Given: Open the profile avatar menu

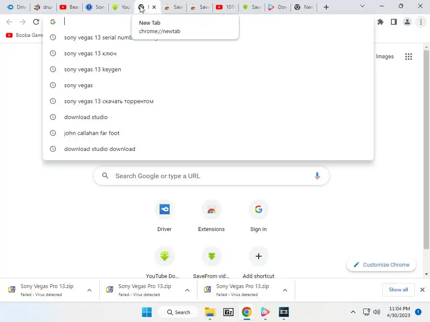Looking at the screenshot, I should 407,22.
